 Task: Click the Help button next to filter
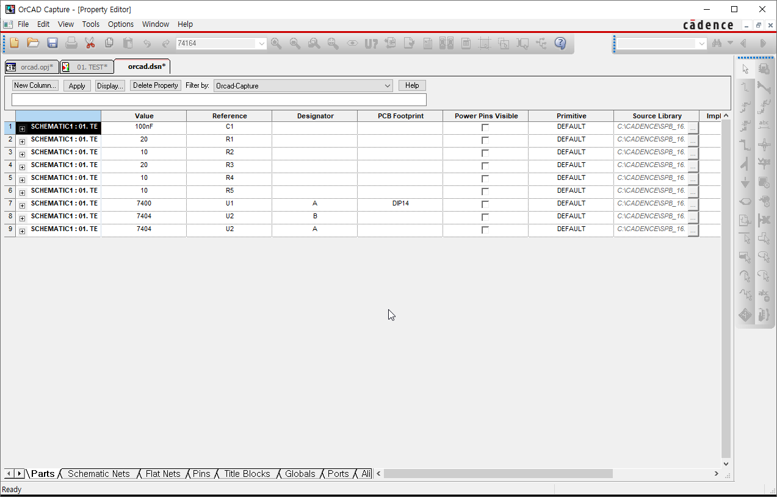tap(412, 85)
